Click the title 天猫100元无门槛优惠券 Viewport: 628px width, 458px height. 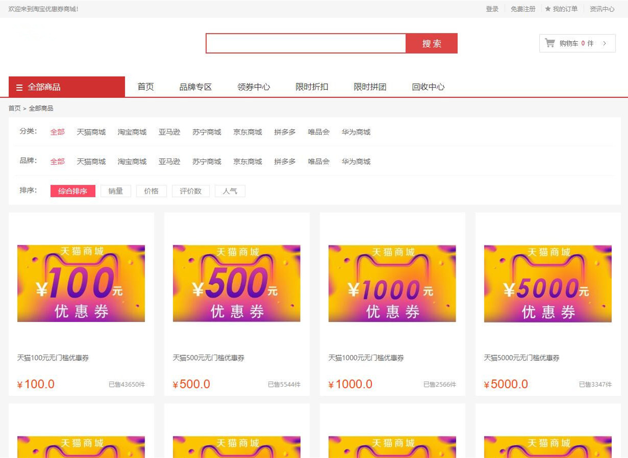click(x=53, y=358)
